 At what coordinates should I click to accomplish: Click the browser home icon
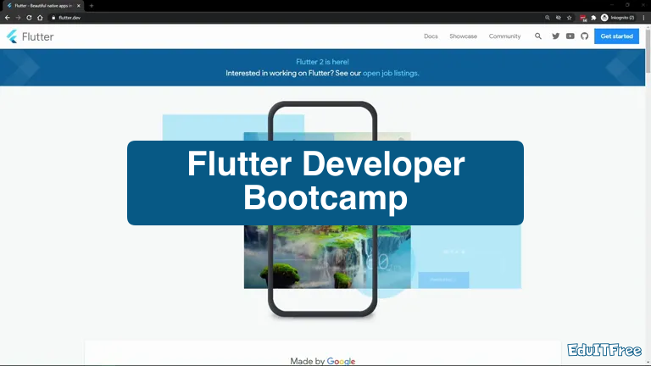pos(40,18)
